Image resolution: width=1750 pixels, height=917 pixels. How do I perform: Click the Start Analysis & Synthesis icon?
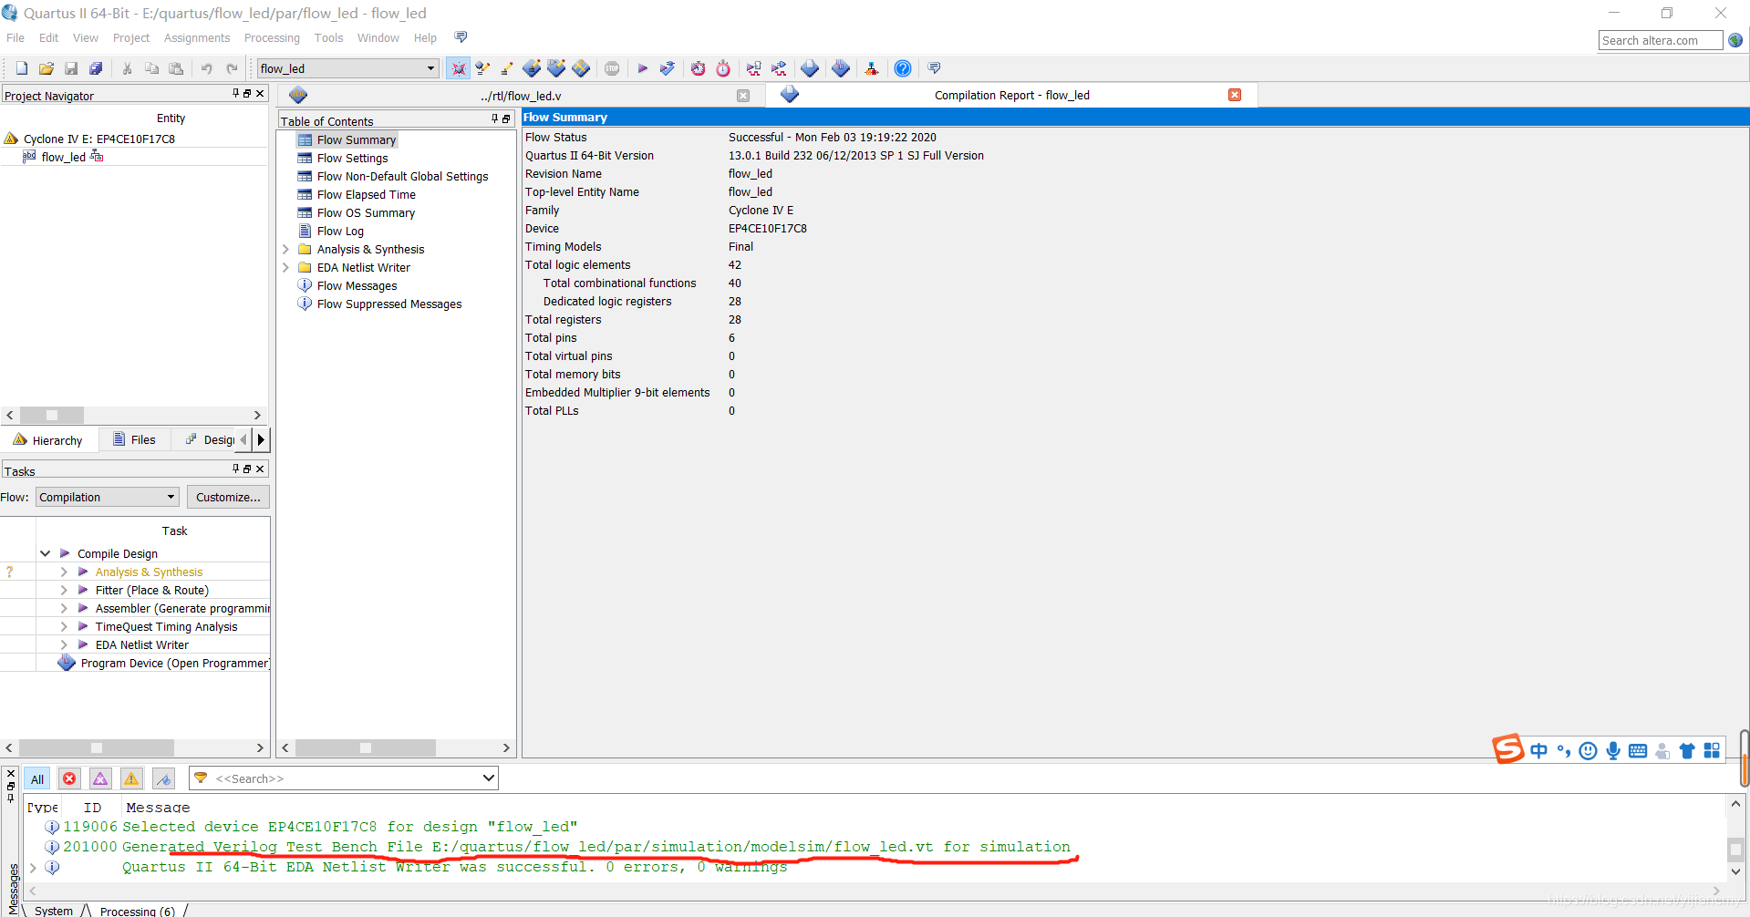click(668, 68)
